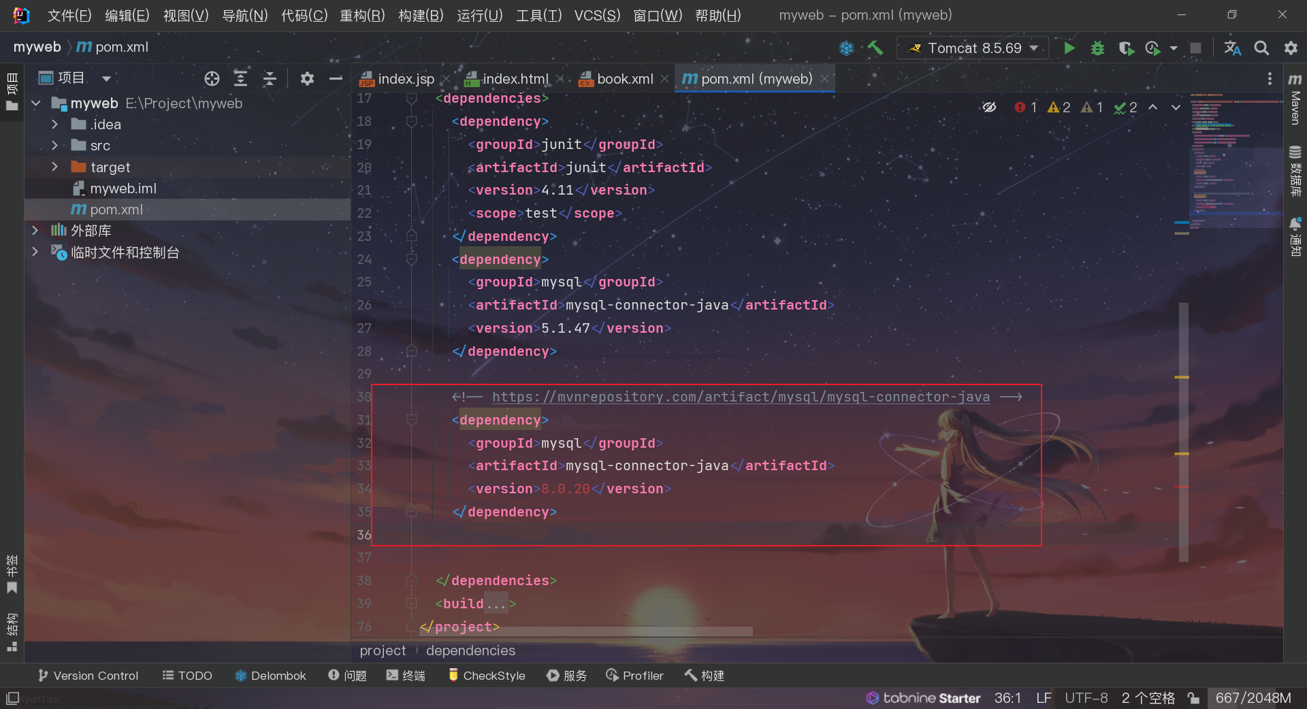Switch to book.xml tab

(625, 79)
